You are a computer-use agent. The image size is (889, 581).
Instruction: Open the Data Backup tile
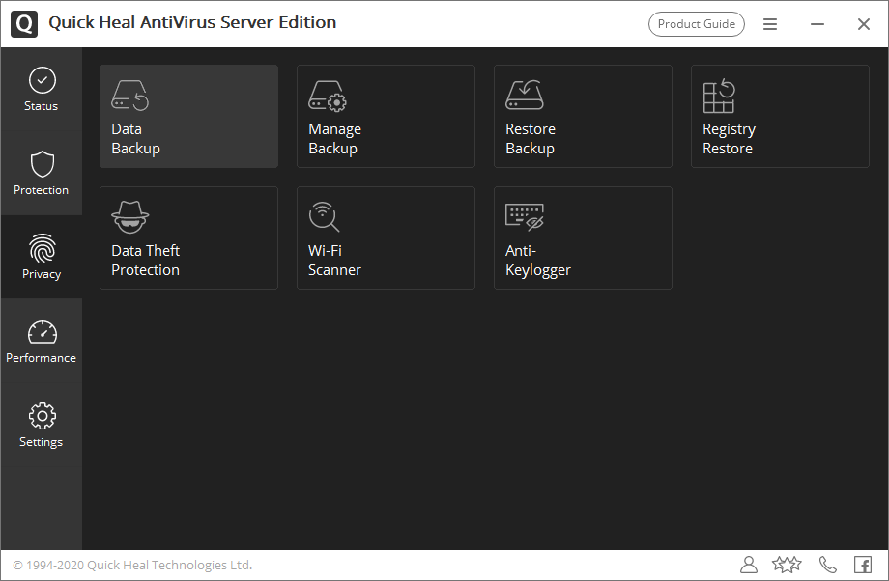pyautogui.click(x=188, y=116)
